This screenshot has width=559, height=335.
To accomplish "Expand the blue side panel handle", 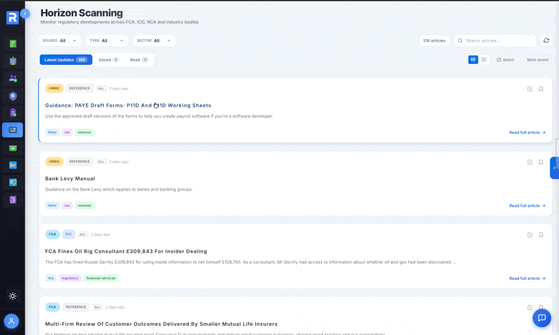I will pos(554,168).
